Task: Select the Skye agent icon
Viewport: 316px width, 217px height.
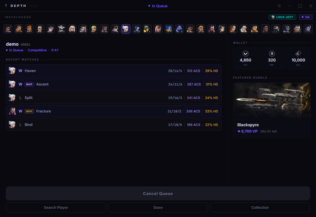Action: point(233,29)
